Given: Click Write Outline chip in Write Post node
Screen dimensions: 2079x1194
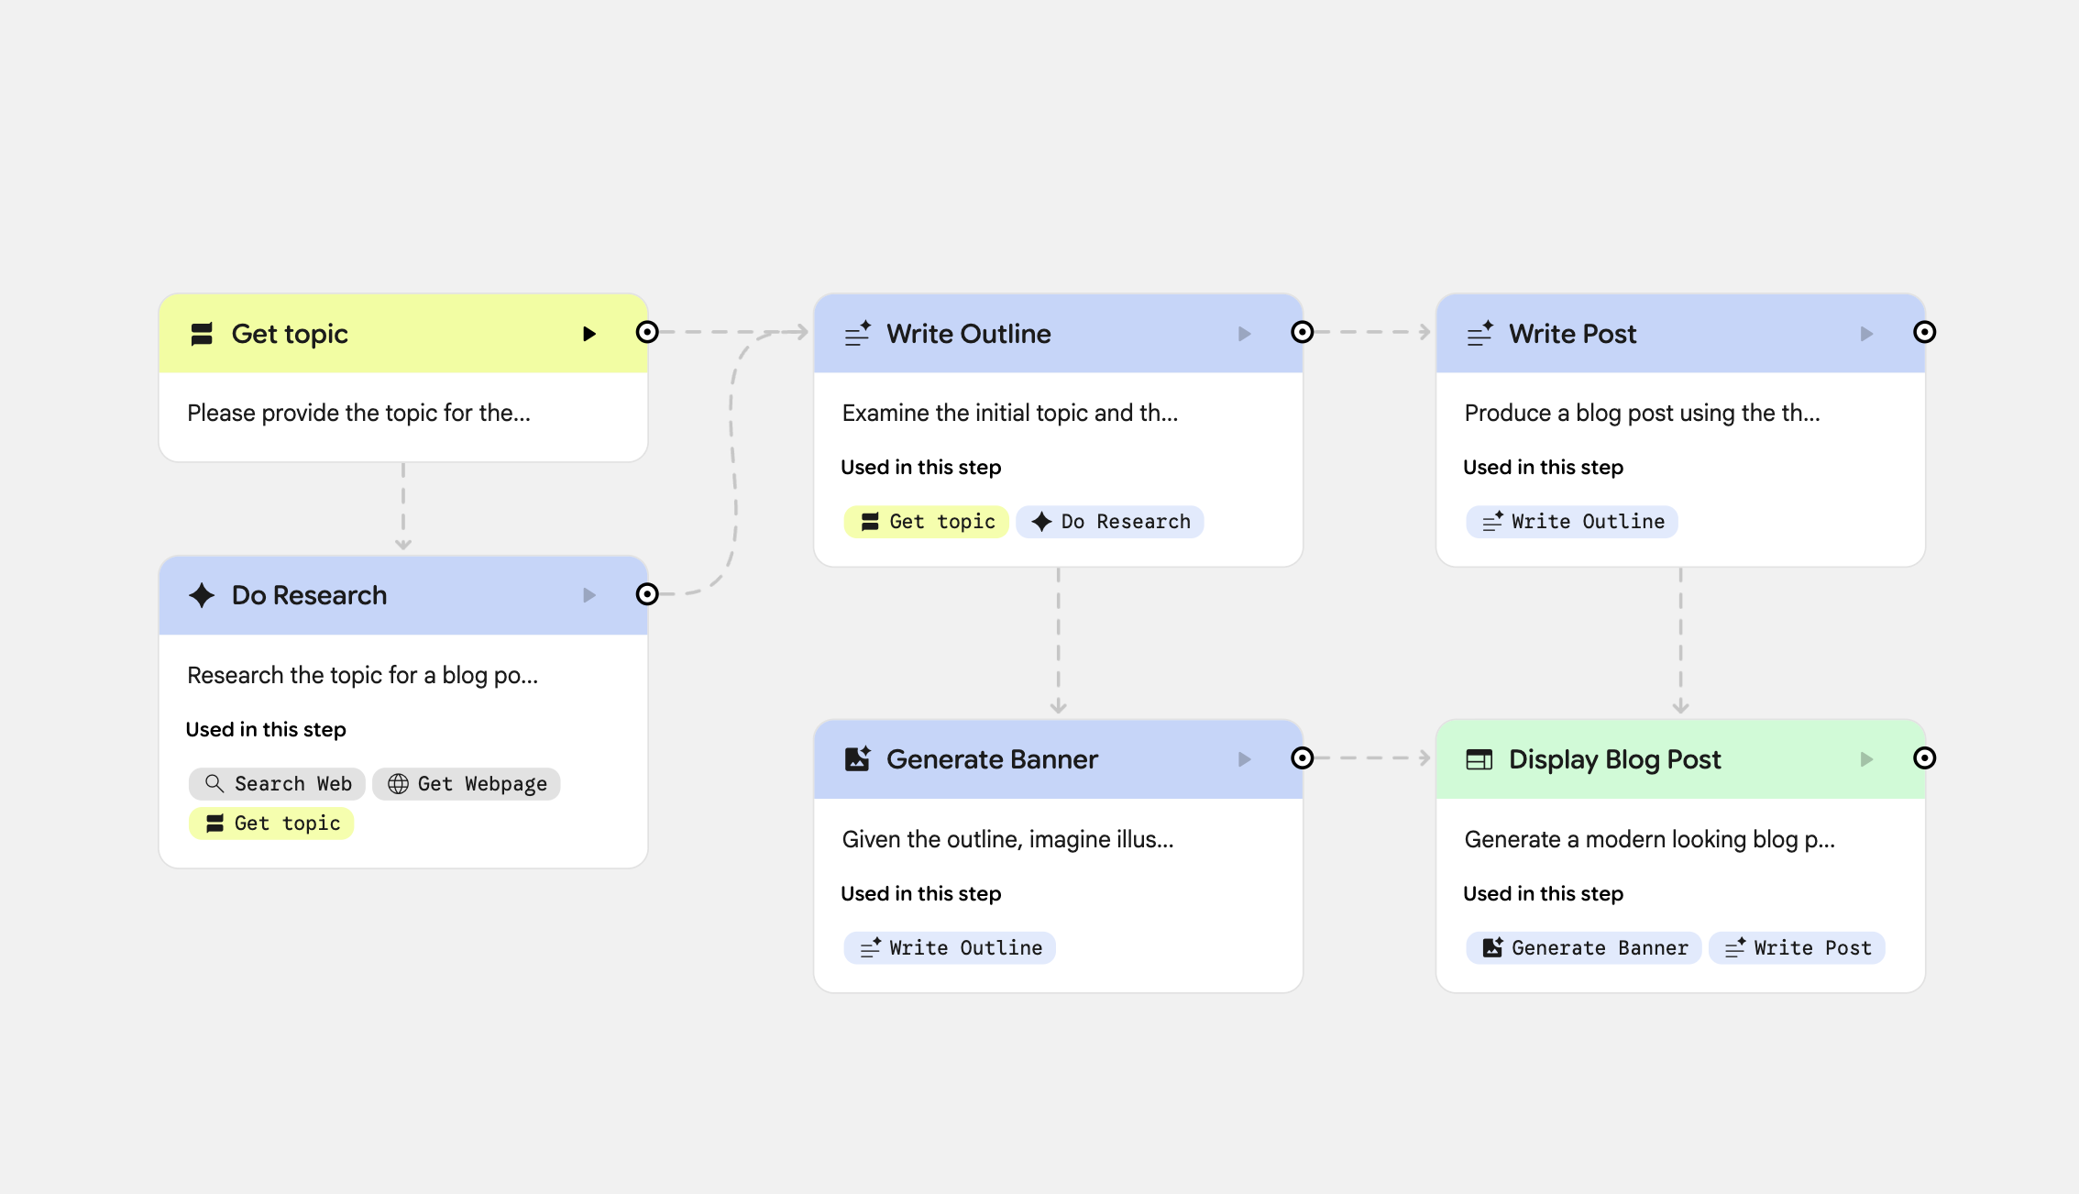Looking at the screenshot, I should coord(1572,522).
